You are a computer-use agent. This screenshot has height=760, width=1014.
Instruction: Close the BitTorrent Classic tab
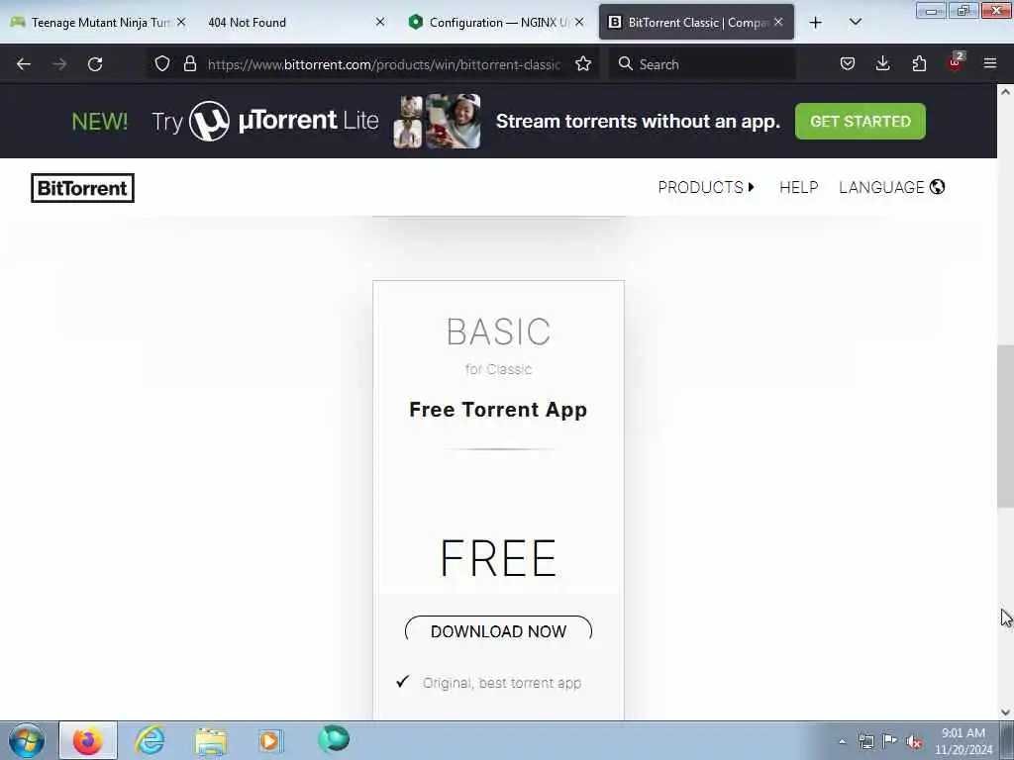pos(778,22)
